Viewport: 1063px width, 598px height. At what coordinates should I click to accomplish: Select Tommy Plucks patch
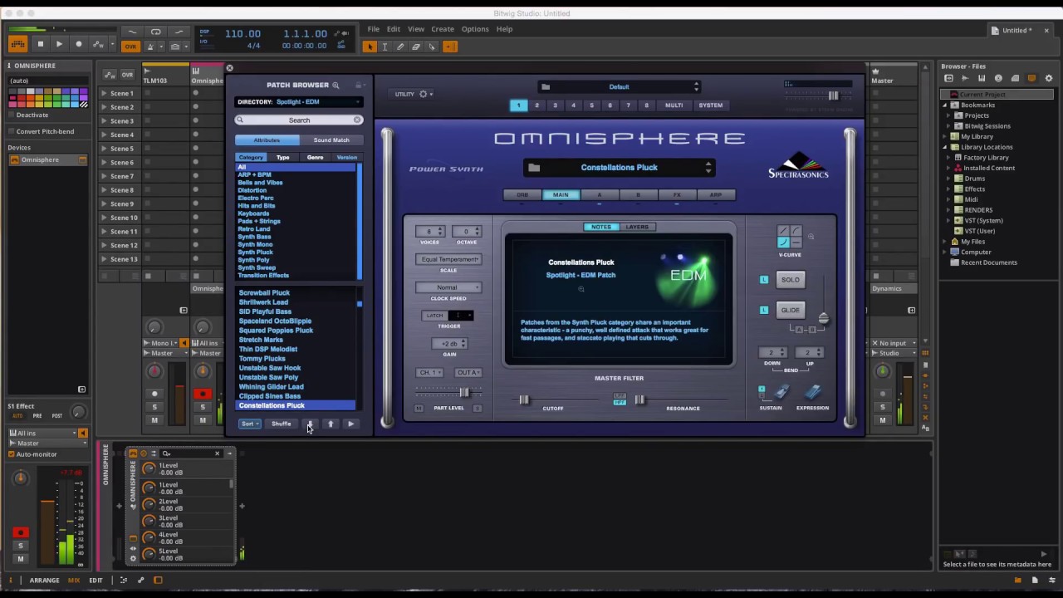coord(262,359)
